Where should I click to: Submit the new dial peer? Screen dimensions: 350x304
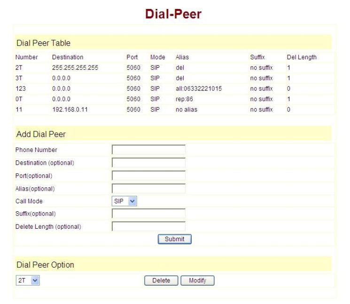pos(175,239)
